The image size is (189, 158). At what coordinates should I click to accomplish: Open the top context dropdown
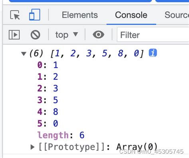[x=67, y=35]
